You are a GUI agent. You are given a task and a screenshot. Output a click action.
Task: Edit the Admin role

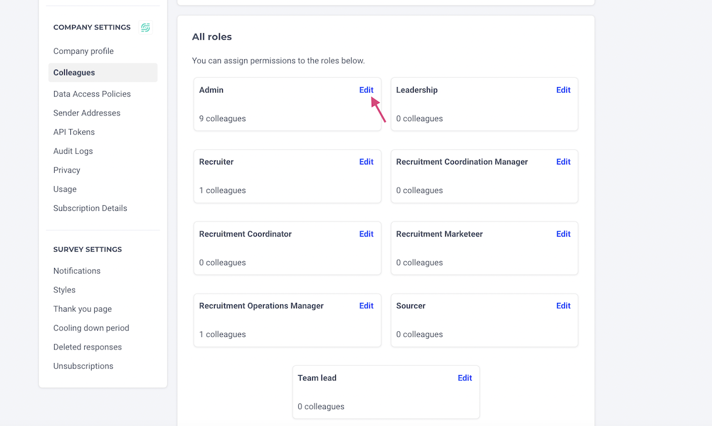[x=366, y=90]
